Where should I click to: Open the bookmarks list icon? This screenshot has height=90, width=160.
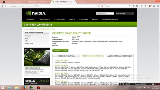[137, 6]
